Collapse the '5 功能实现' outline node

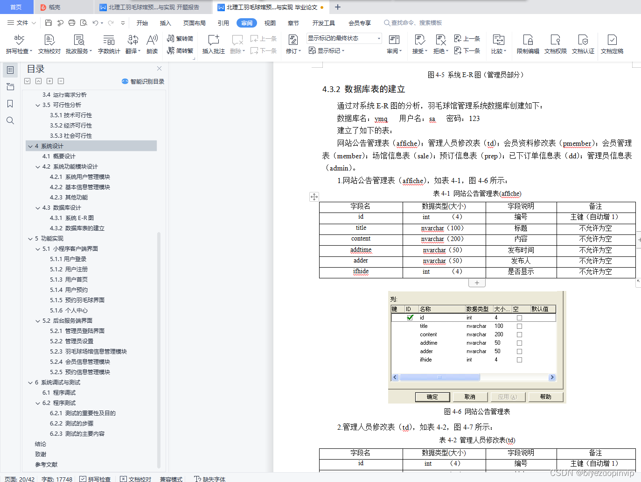click(30, 239)
